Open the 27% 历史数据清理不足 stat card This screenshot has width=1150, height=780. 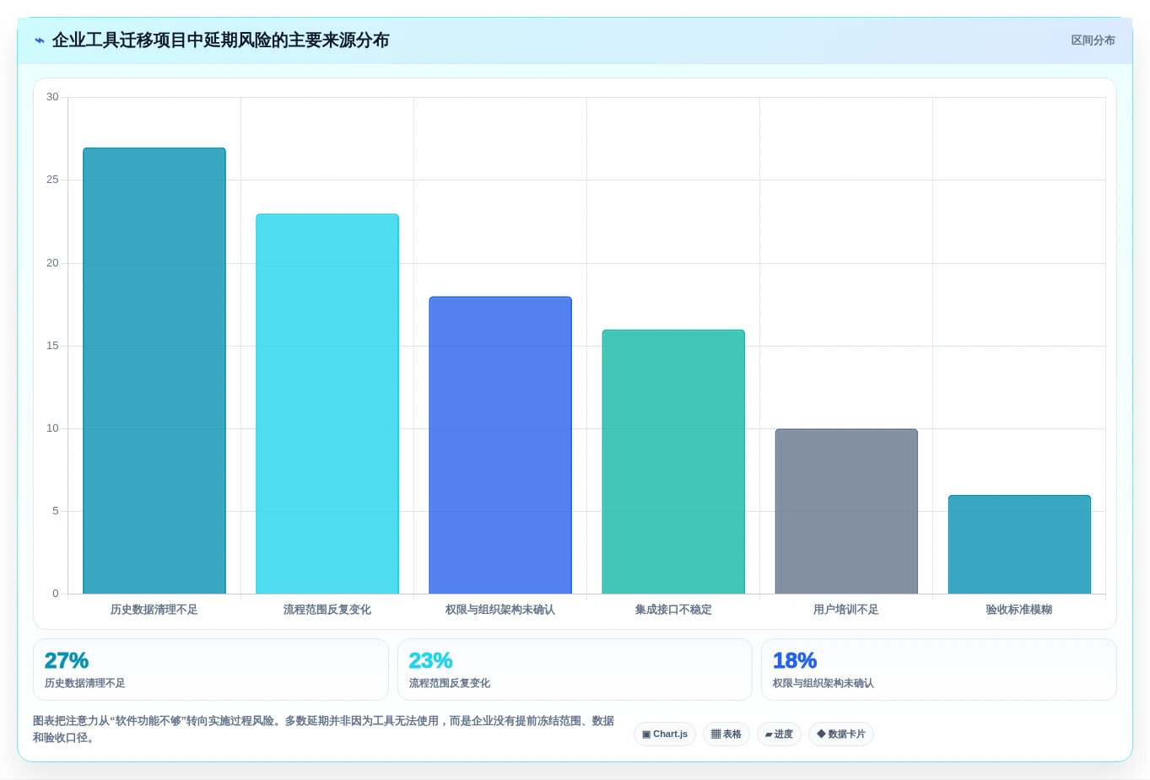point(211,670)
